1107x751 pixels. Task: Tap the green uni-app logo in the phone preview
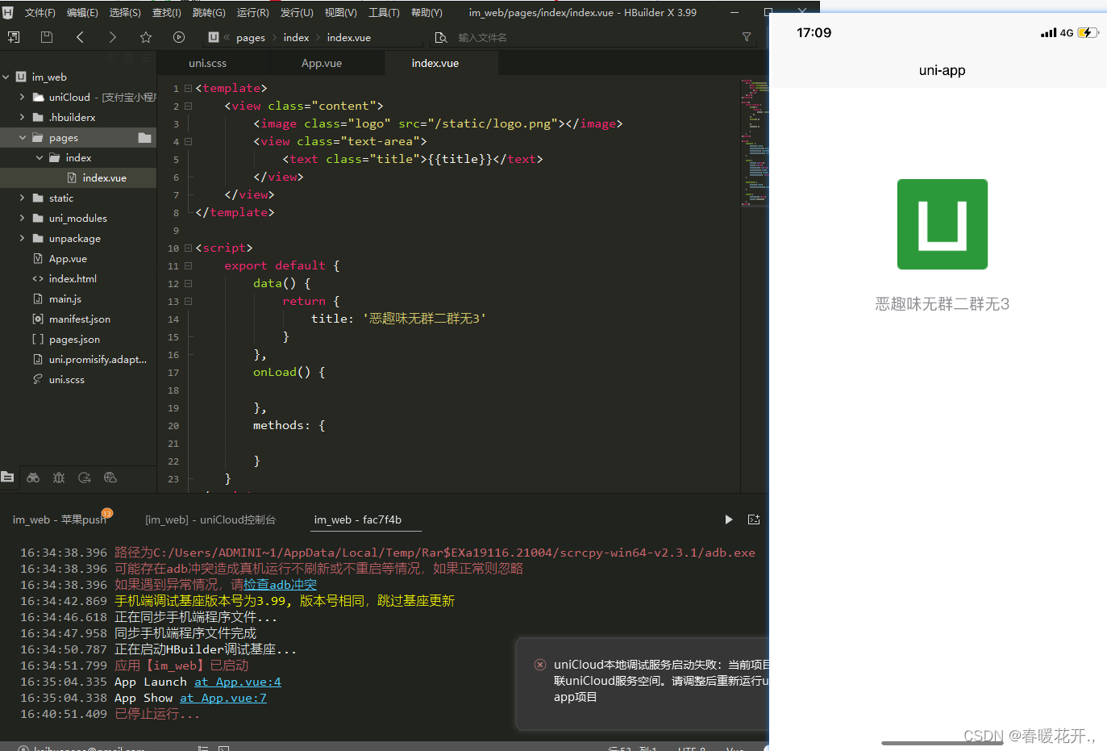point(943,224)
